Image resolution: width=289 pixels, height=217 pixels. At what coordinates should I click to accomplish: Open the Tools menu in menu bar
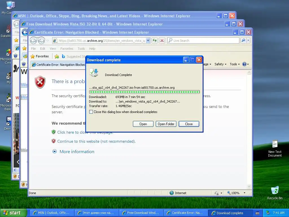tap(81, 49)
